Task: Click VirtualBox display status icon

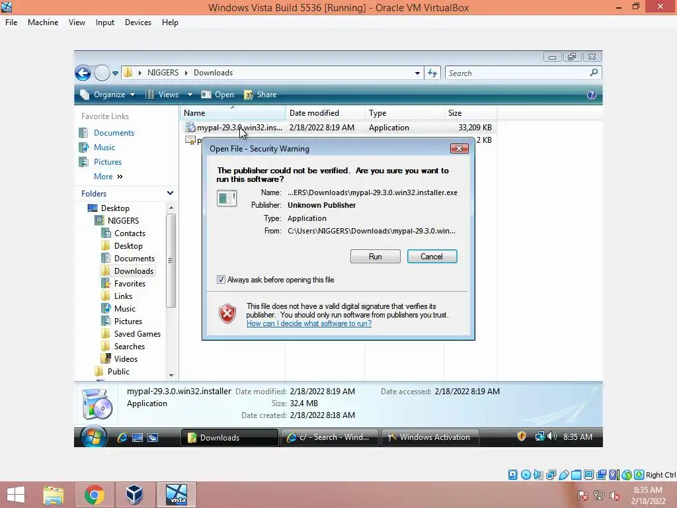Action: coord(588,475)
